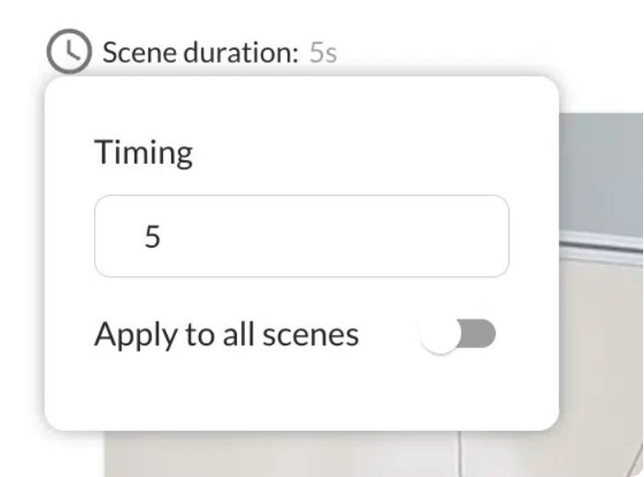Viewport: 644px width, 477px height.
Task: Click the Scene duration label
Action: pyautogui.click(x=200, y=52)
